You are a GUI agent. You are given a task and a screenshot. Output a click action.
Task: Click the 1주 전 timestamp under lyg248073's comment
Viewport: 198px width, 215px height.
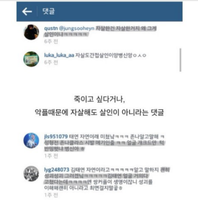tap(51, 195)
